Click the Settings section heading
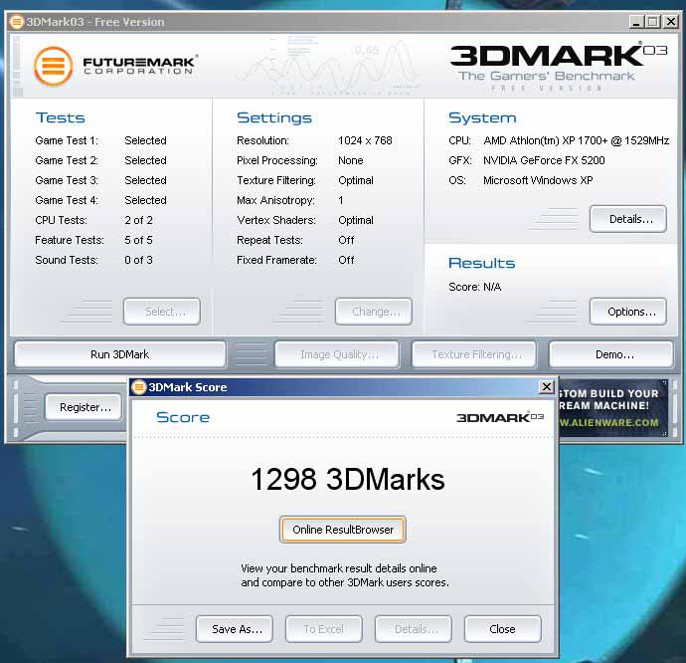 [x=274, y=117]
